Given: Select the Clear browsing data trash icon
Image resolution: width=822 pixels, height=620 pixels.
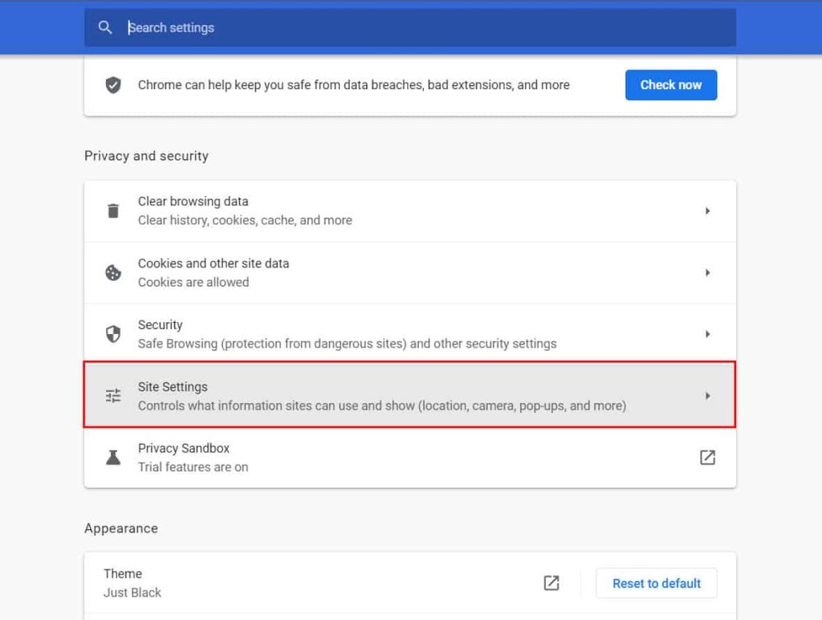Looking at the screenshot, I should pyautogui.click(x=113, y=210).
